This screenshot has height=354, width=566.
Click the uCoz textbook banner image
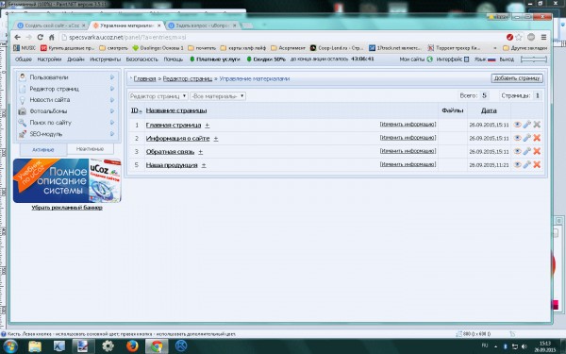click(x=67, y=180)
